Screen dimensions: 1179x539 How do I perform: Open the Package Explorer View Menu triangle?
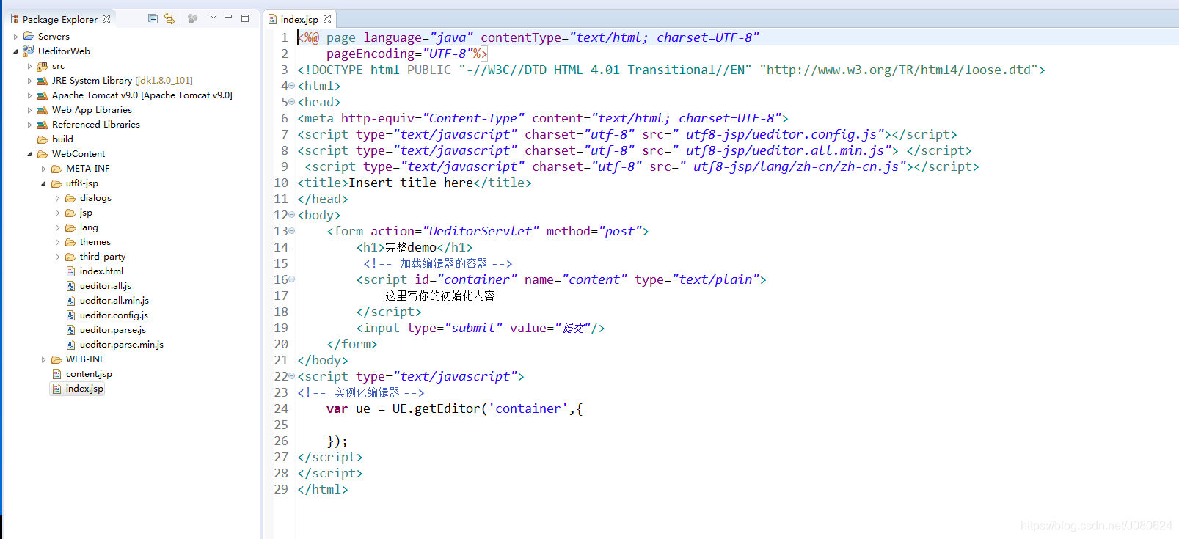[x=213, y=17]
